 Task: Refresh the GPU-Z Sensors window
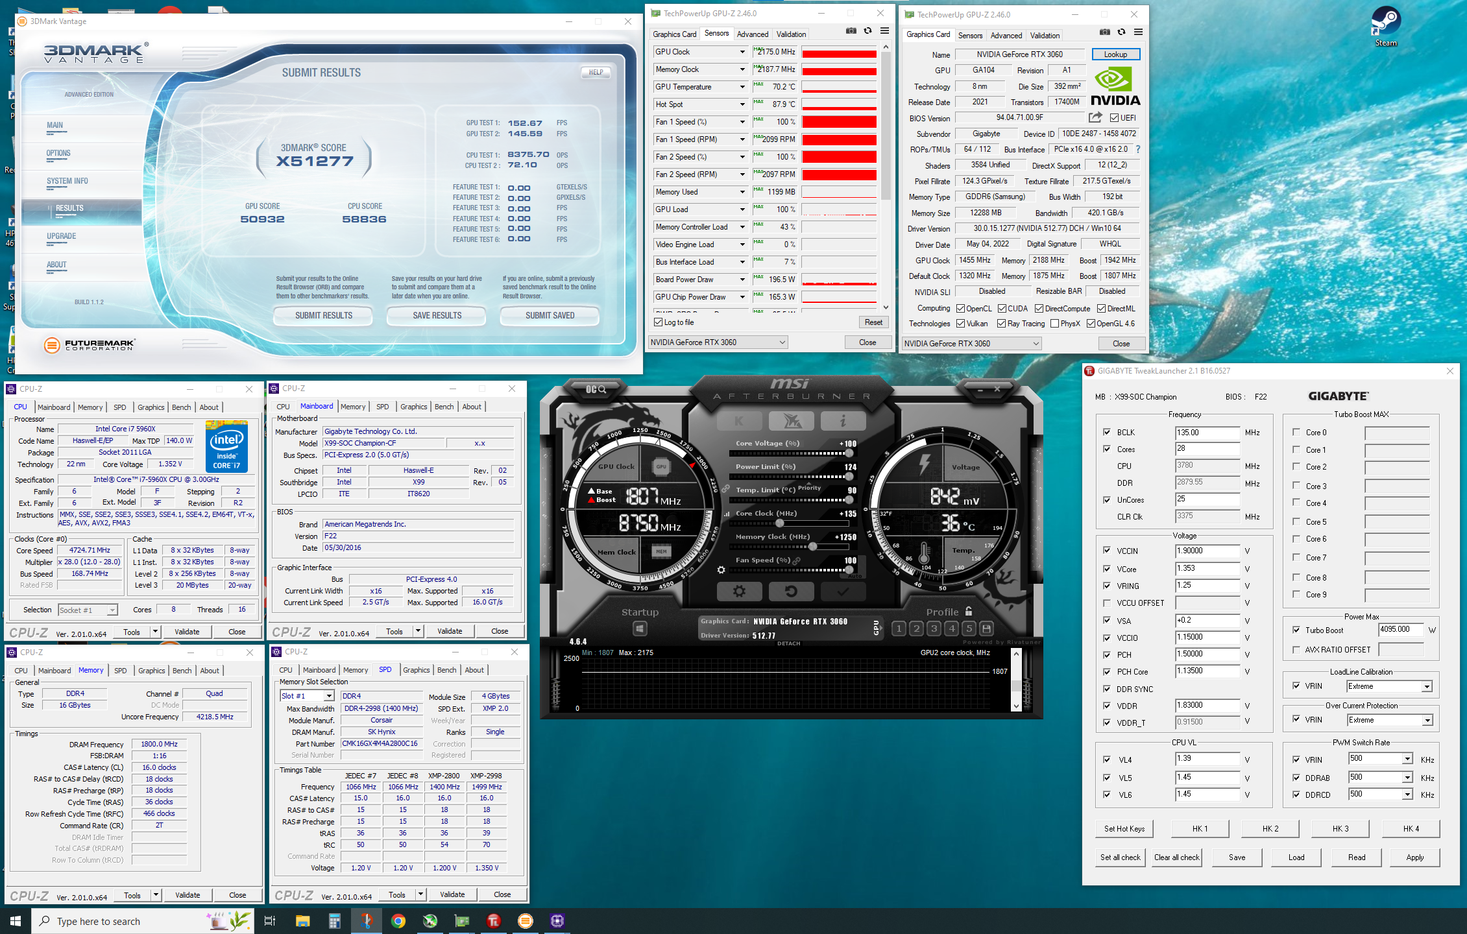867,30
